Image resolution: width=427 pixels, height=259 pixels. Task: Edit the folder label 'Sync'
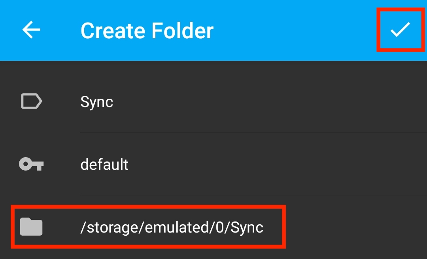[97, 102]
